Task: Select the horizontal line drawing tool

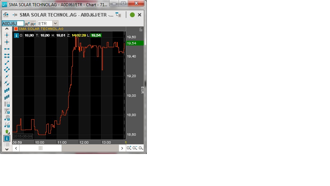Action: pyautogui.click(x=7, y=49)
